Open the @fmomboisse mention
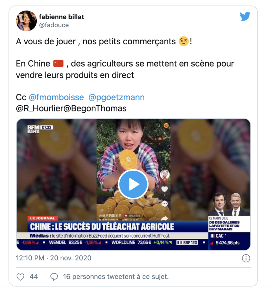Viewport: 275px width, 289px height. (56, 97)
